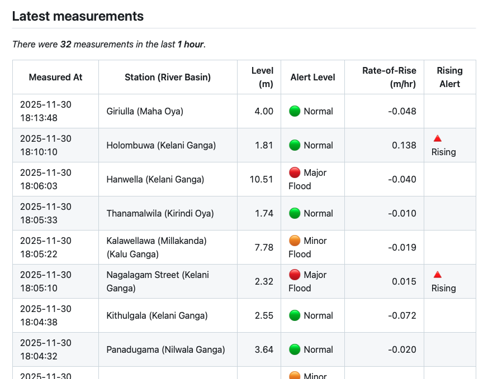Click the rate-of-rise value -0.048

point(402,111)
